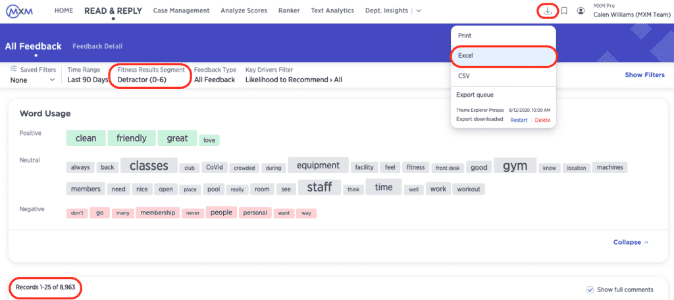This screenshot has height=300, width=674.
Task: Select the neutral word 'room'
Action: pyautogui.click(x=262, y=189)
